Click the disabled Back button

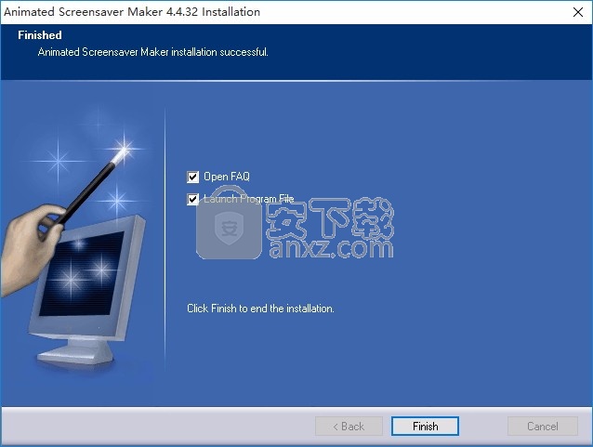[x=349, y=427]
